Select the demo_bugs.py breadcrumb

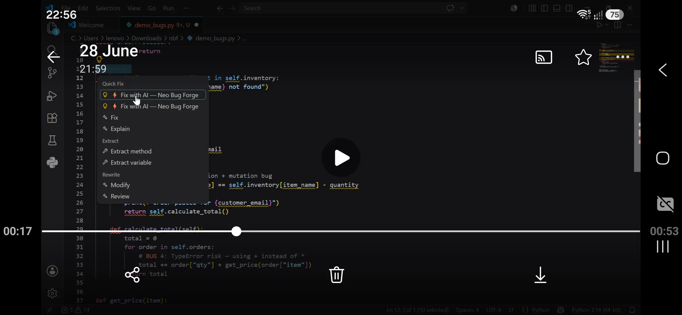[215, 38]
